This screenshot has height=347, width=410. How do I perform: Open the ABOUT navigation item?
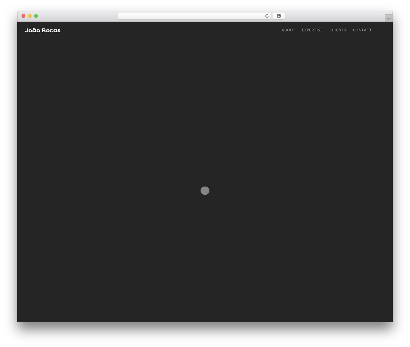288,30
